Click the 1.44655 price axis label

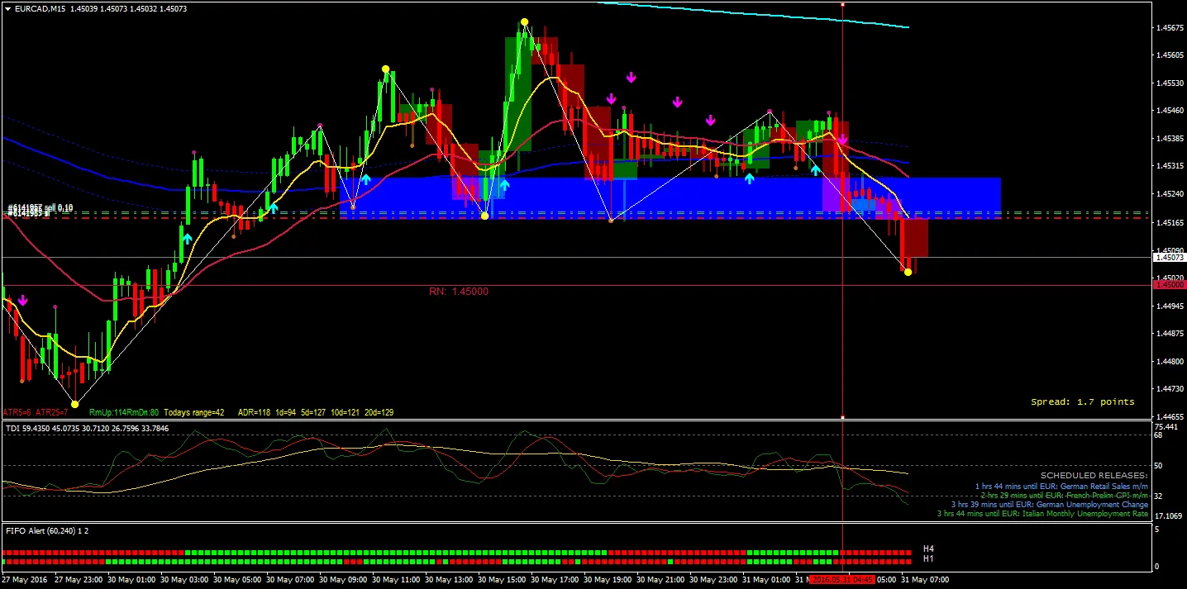(1170, 417)
